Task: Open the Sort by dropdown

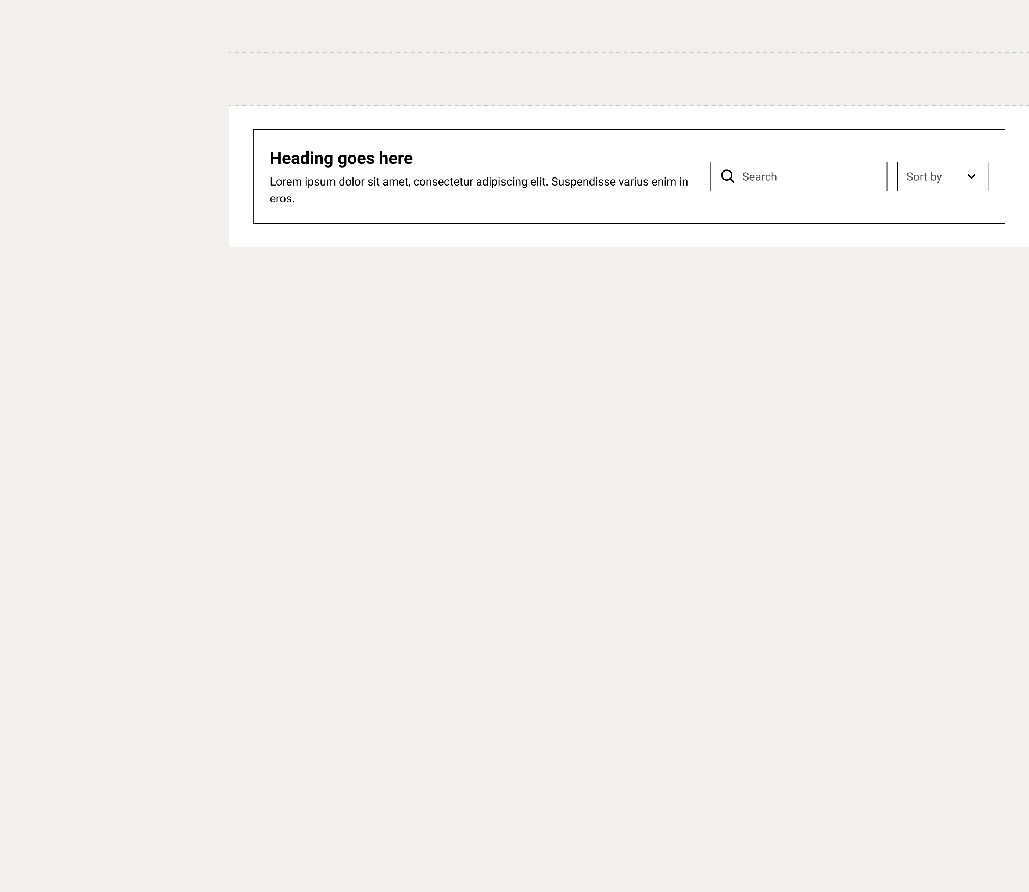Action: pos(943,177)
